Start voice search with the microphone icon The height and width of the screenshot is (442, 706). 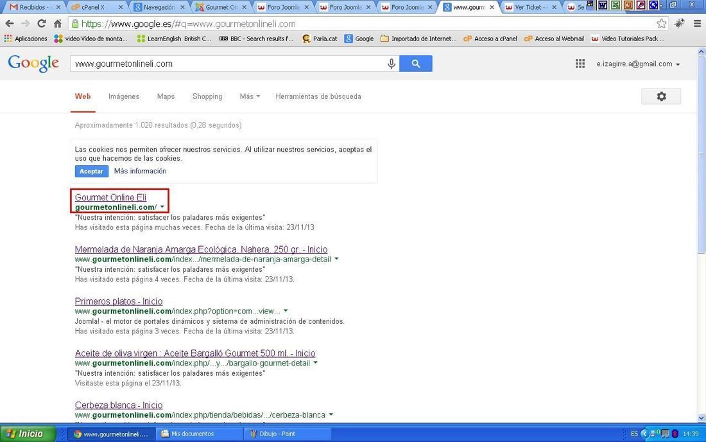point(392,64)
